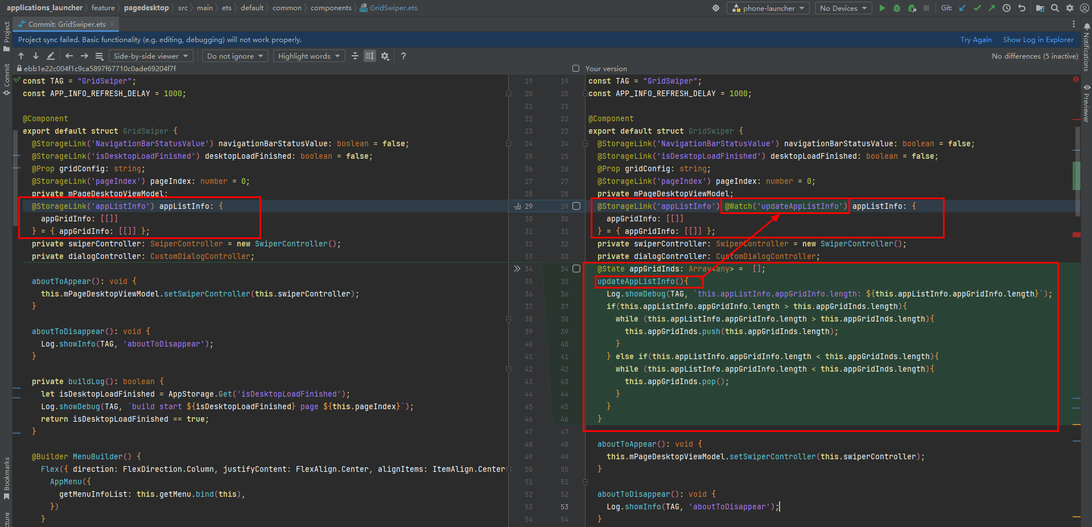
Task: Tick the Your version checkbox
Action: [576, 68]
